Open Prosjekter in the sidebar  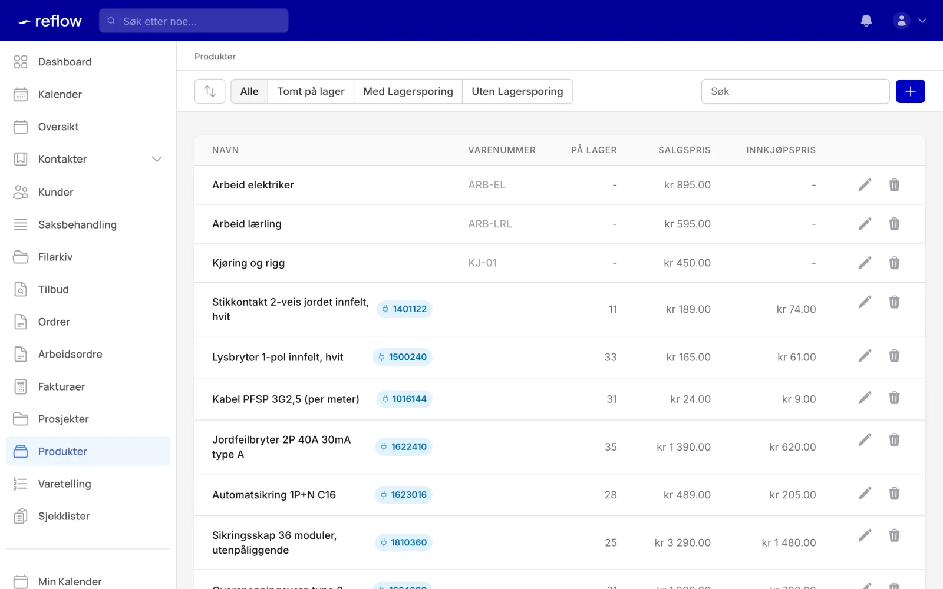tap(88, 419)
